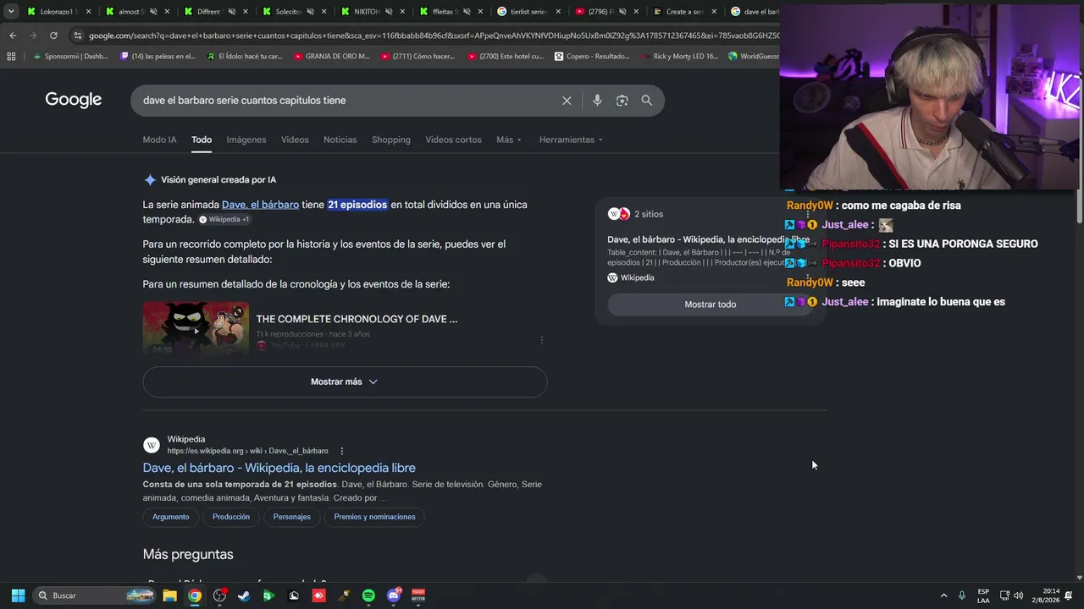Open the network status tray icon
Viewport: 1084px width, 609px height.
coord(1004,595)
